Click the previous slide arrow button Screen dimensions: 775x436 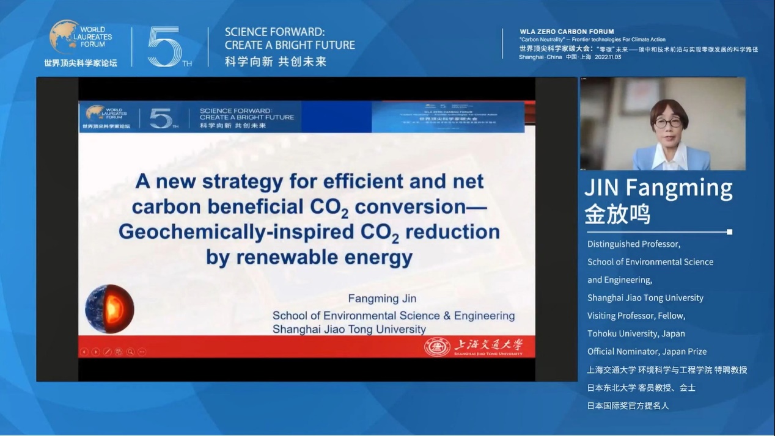85,352
